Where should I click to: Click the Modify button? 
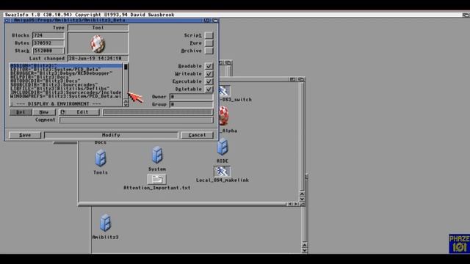click(x=111, y=135)
